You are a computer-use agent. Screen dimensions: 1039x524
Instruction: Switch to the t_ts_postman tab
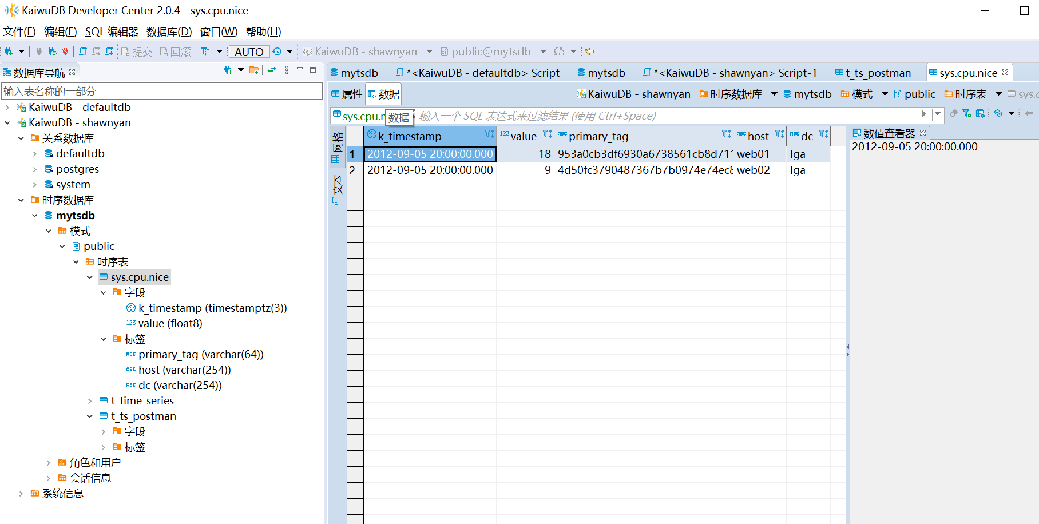click(873, 73)
